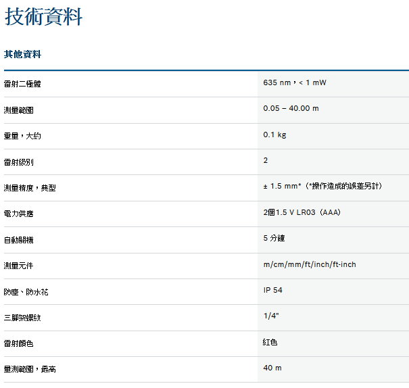The height and width of the screenshot is (388, 409).
Task: Click the 電力供應 row label
Action: point(18,214)
